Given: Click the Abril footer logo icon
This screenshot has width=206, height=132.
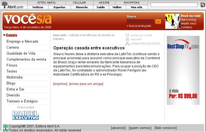Looking at the screenshot, I should [5, 128].
